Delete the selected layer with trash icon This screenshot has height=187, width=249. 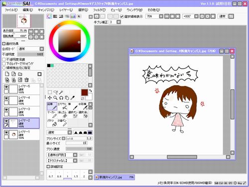coord(26,80)
